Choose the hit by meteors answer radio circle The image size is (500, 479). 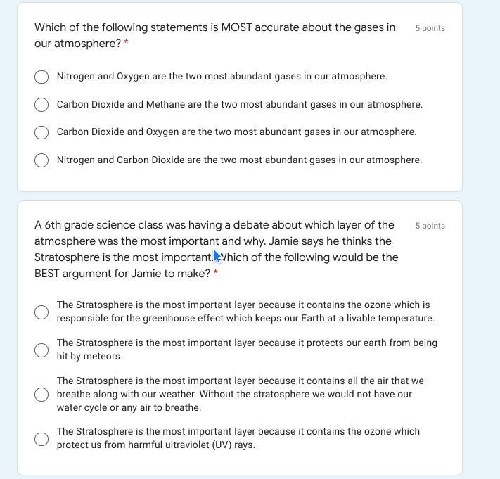[41, 350]
